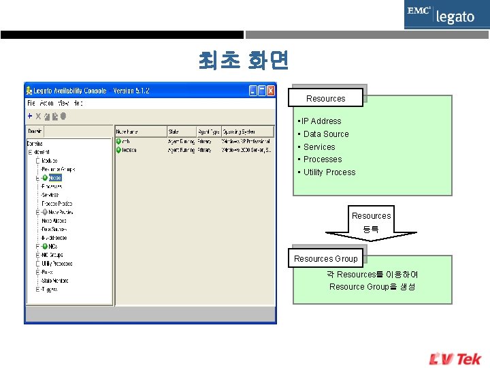Select the Windows XP Professional node row
Image resolution: width=490 pixels, height=368 pixels.
[195, 142]
